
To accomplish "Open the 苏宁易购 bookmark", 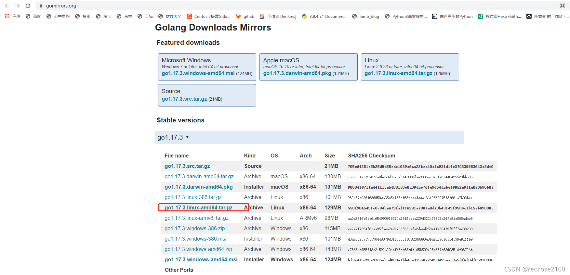I will coord(58,16).
